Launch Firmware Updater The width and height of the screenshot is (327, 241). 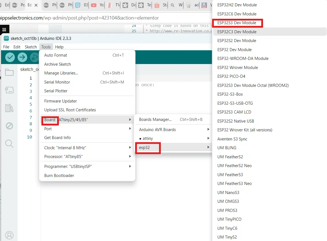pyautogui.click(x=87, y=101)
